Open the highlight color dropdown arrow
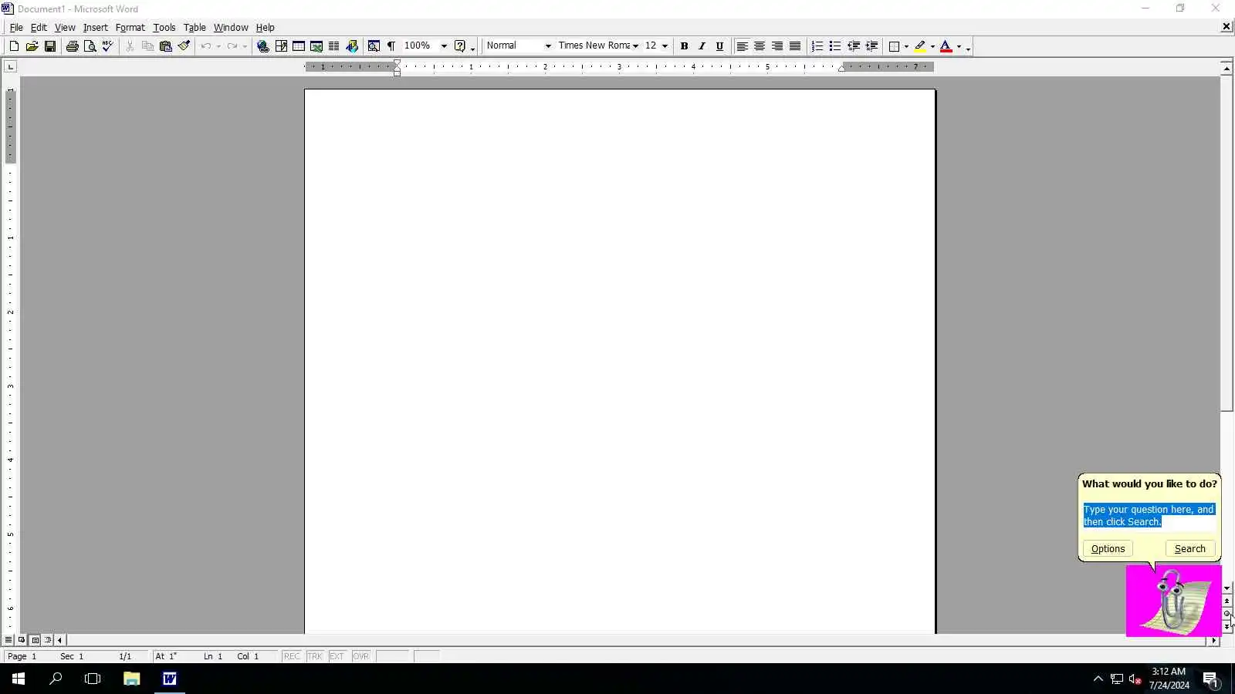Screen dimensions: 1235x694 [x=932, y=46]
